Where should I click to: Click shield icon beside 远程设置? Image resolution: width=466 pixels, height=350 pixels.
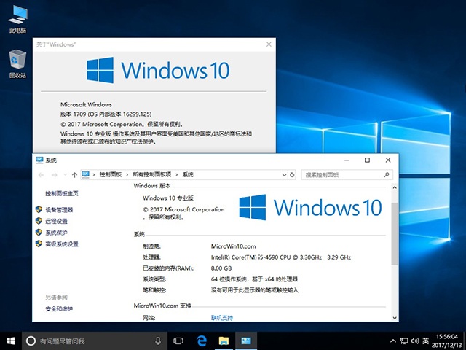tap(39, 221)
